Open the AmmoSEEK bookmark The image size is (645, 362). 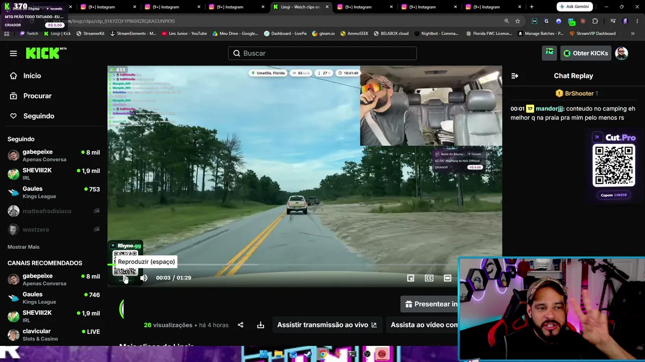354,34
